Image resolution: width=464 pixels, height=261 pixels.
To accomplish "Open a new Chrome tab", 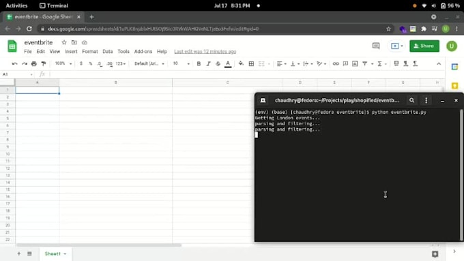I will (x=91, y=17).
